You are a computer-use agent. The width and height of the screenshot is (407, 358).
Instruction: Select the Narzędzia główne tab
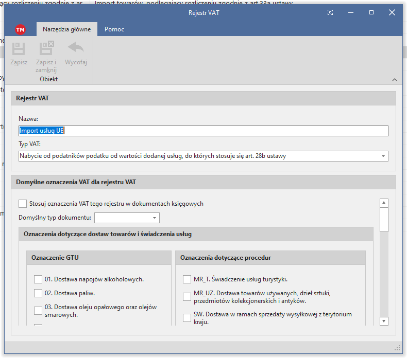tap(66, 29)
